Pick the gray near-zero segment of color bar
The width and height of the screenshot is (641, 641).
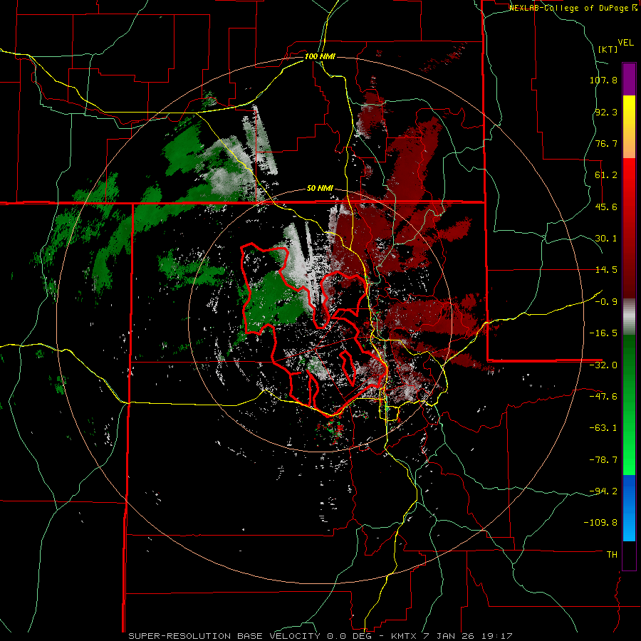(x=629, y=317)
